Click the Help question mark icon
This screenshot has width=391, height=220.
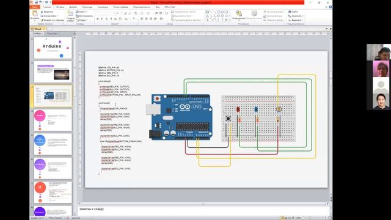(331, 7)
